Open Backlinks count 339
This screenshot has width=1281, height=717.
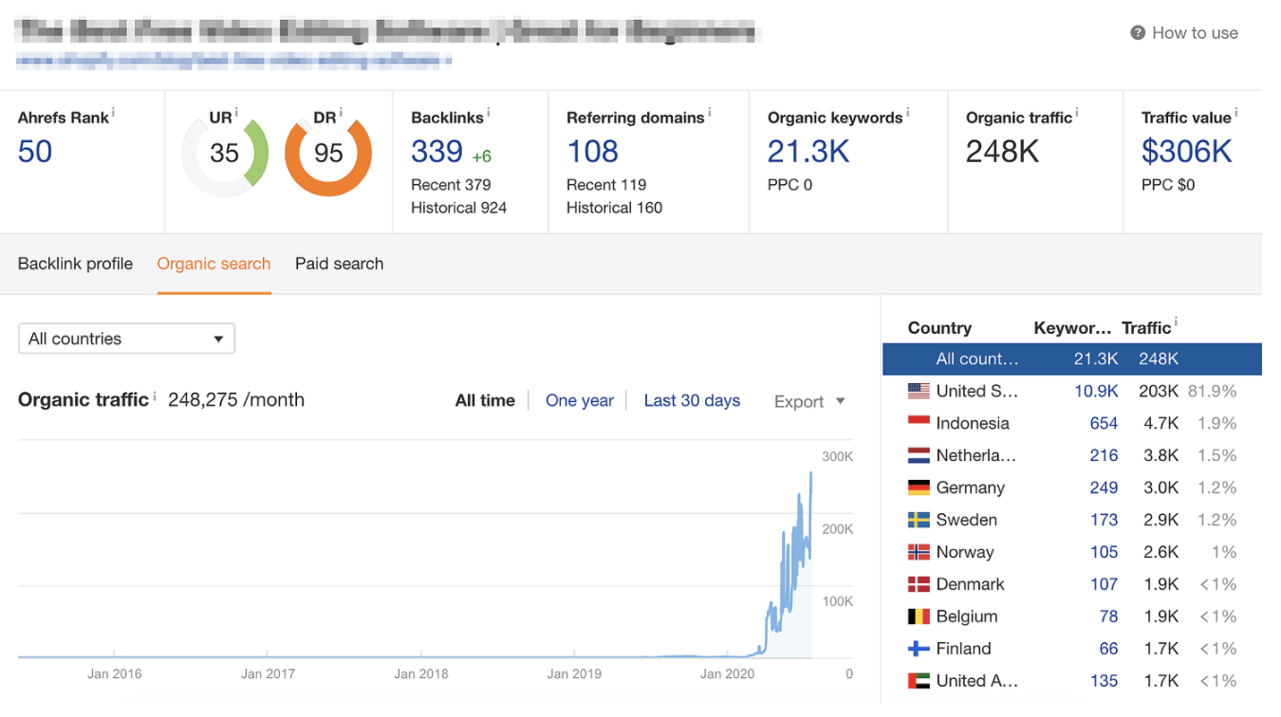(x=436, y=152)
